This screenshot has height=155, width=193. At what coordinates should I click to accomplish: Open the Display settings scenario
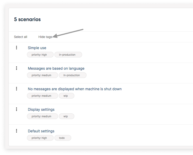coord(41,109)
